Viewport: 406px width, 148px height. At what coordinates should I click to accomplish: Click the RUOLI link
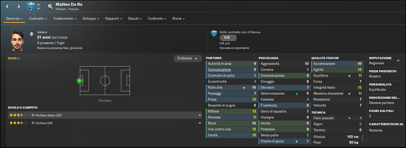click(x=14, y=58)
